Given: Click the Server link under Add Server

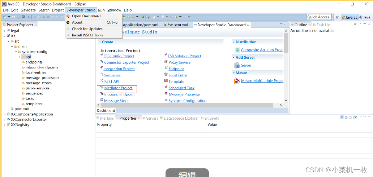Looking at the screenshot, I should click(246, 65).
